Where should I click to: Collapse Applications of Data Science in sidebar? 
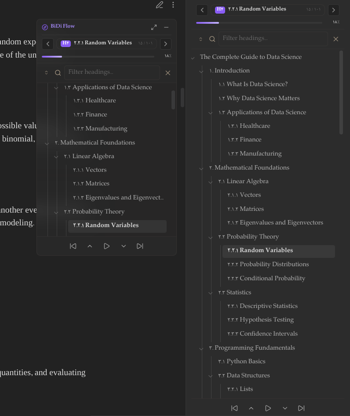(211, 113)
